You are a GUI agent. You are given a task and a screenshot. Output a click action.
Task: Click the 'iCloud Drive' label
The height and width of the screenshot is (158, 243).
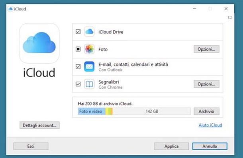tap(111, 32)
